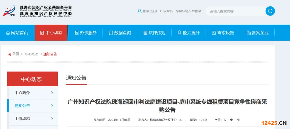Click the building icon beside 备案企业
Image resolution: width=290 pixels, height=129 pixels.
[249, 33]
